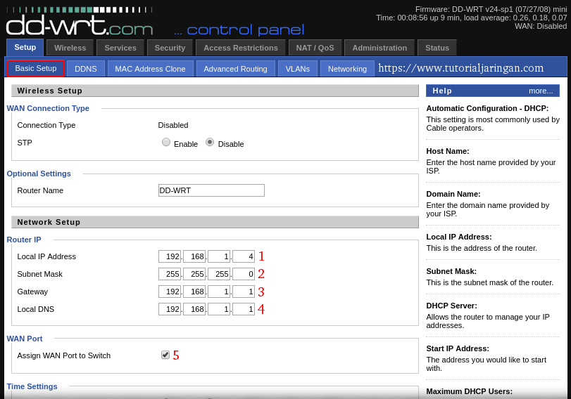571x399 pixels.
Task: Click the WAN Port section heading
Action: [25, 339]
